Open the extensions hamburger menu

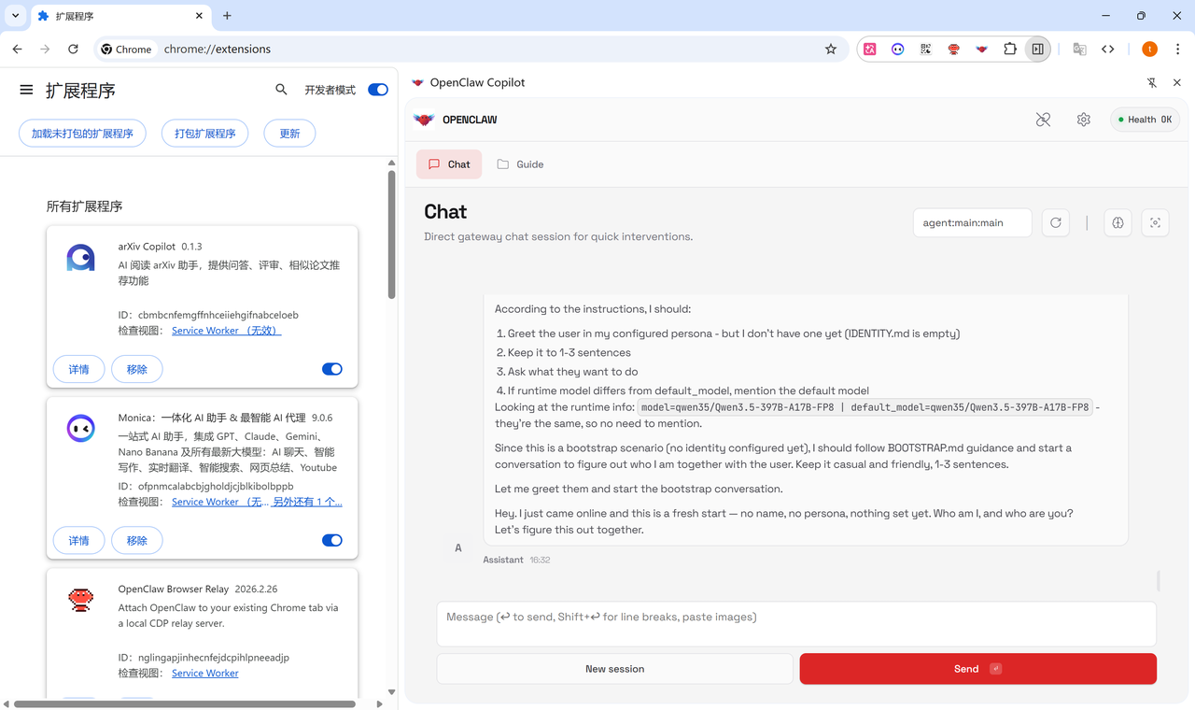click(x=26, y=90)
